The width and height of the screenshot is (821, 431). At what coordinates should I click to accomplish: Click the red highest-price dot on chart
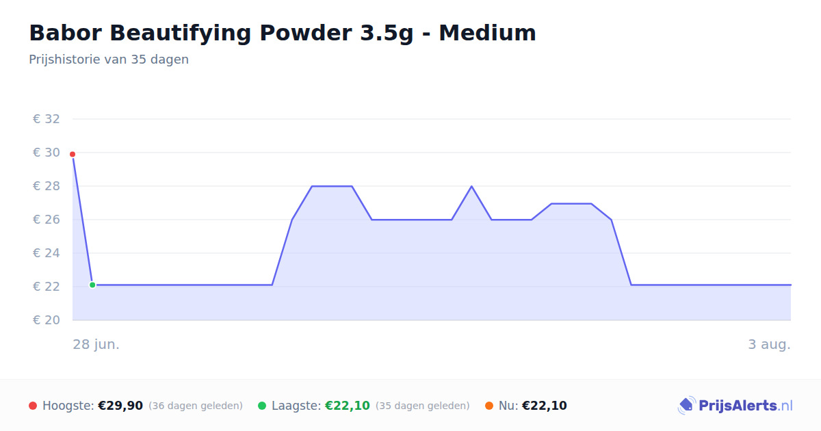pos(73,155)
